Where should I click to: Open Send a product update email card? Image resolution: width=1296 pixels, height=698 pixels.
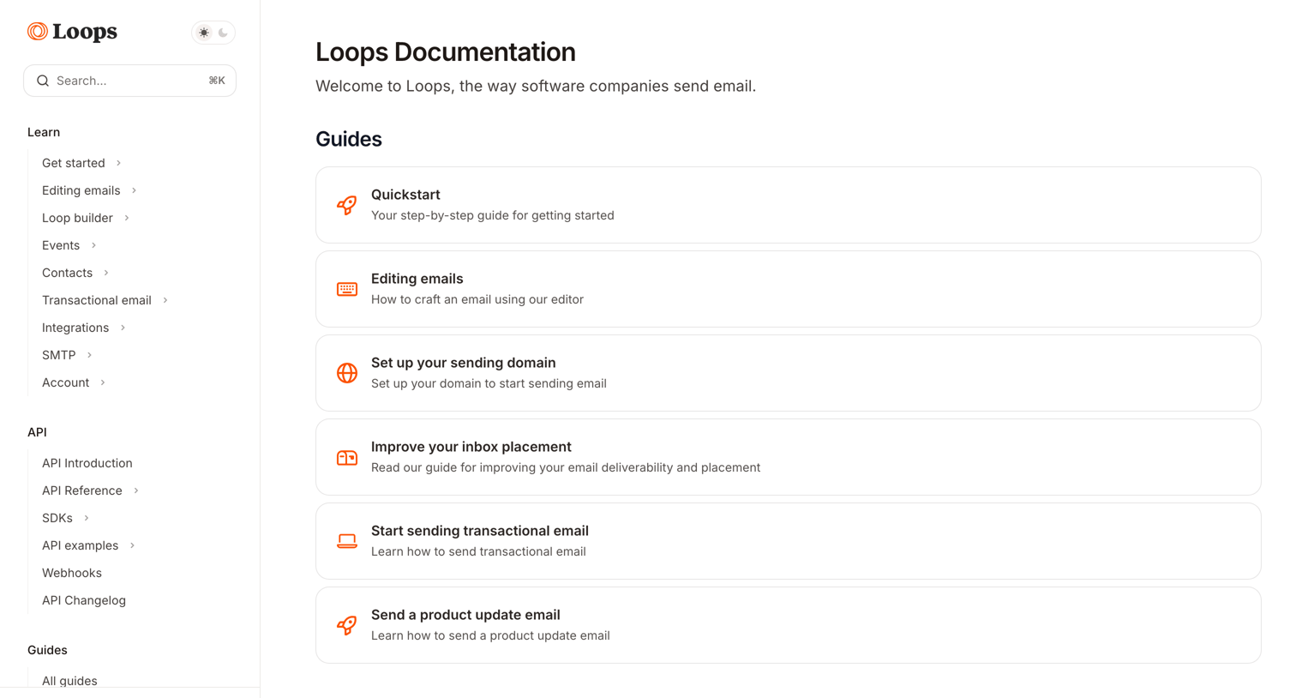coord(788,625)
